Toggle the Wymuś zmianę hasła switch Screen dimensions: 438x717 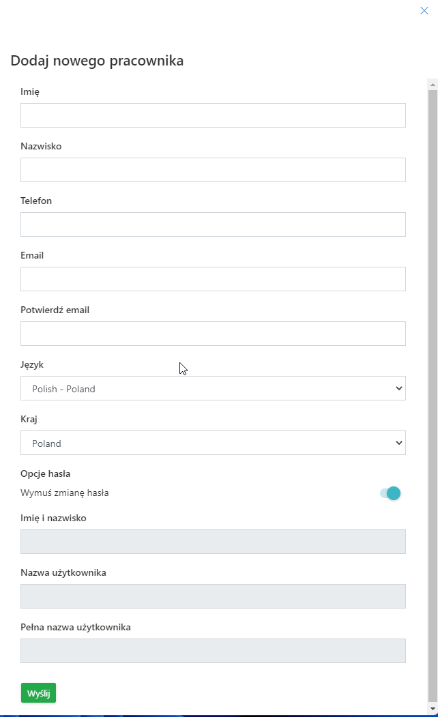[x=390, y=493]
